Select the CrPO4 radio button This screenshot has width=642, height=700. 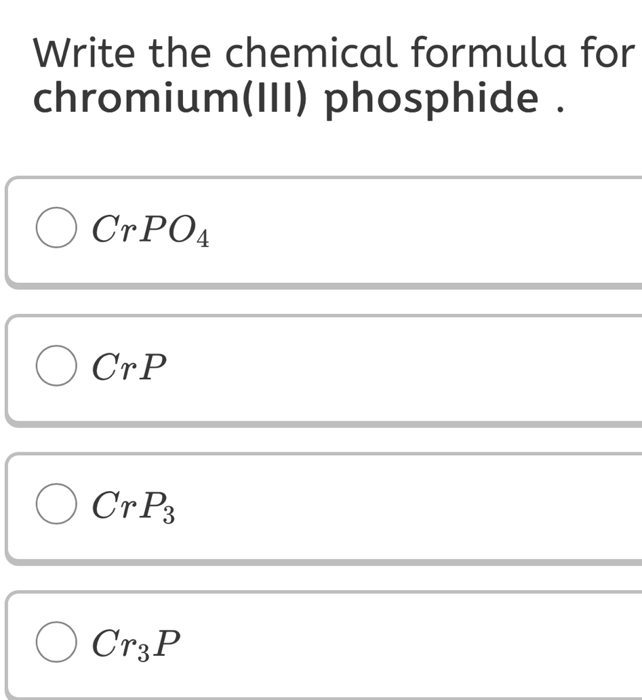point(56,228)
